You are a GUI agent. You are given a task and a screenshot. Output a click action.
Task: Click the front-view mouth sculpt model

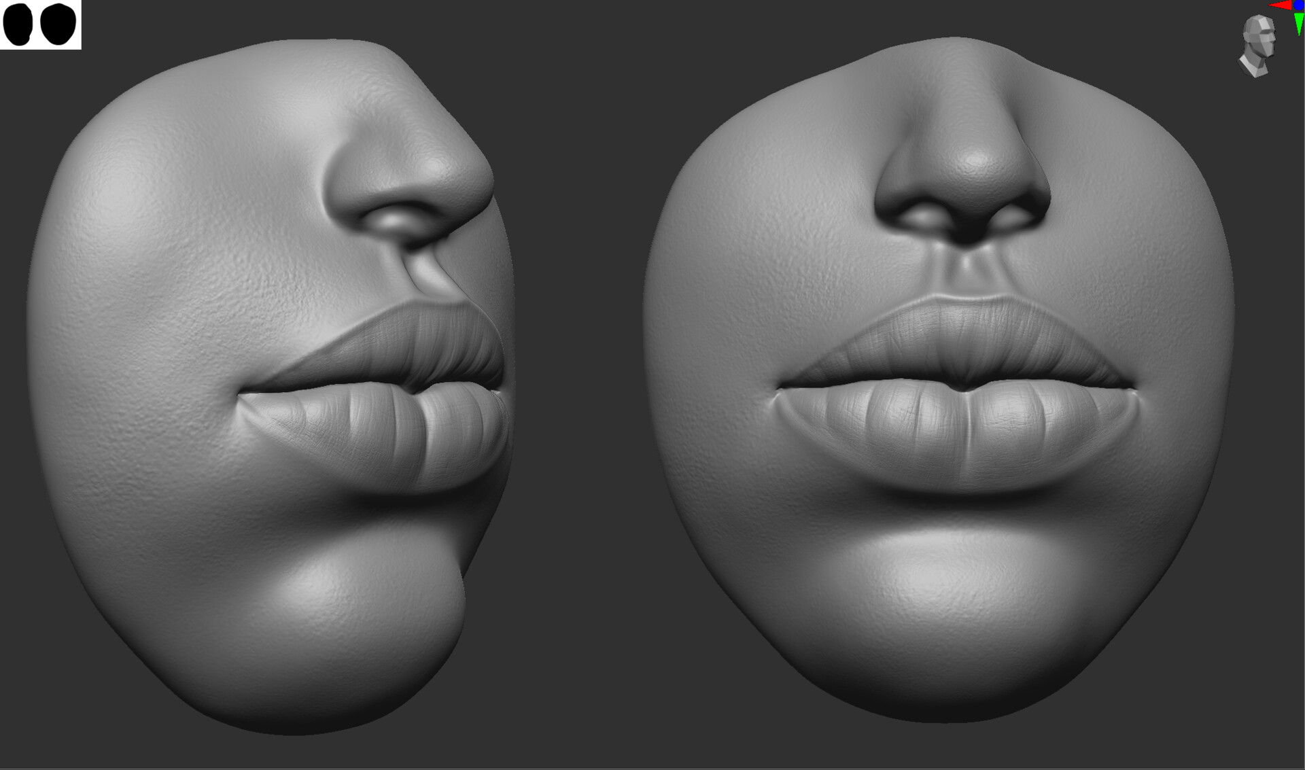(x=939, y=381)
